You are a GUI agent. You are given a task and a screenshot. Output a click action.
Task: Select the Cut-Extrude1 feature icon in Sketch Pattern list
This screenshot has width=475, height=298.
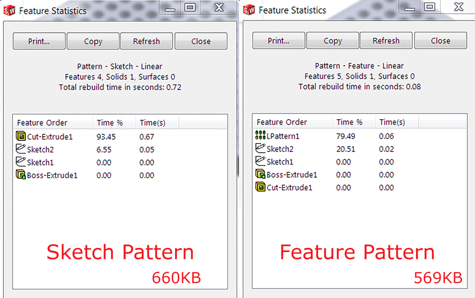20,136
